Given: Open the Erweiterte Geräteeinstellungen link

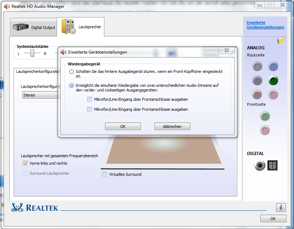Looking at the screenshot, I should pyautogui.click(x=265, y=25).
